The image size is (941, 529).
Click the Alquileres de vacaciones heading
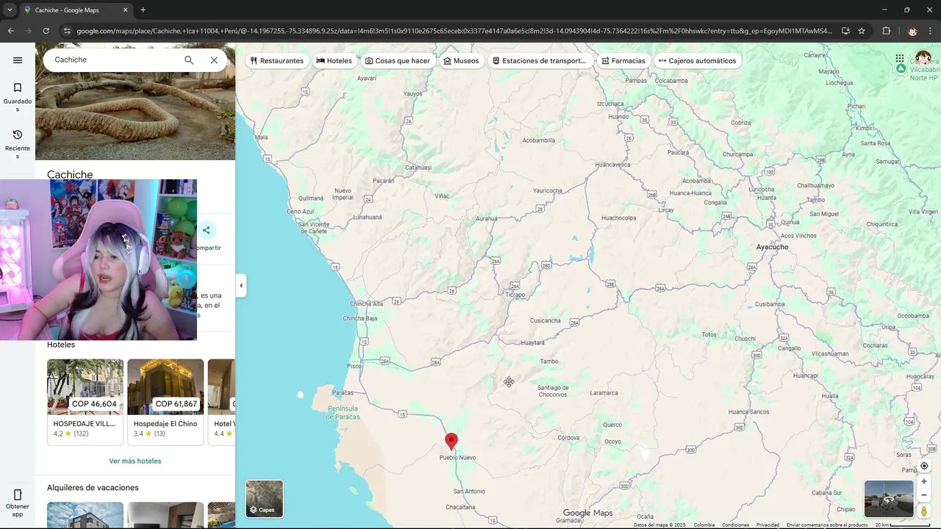pos(93,488)
